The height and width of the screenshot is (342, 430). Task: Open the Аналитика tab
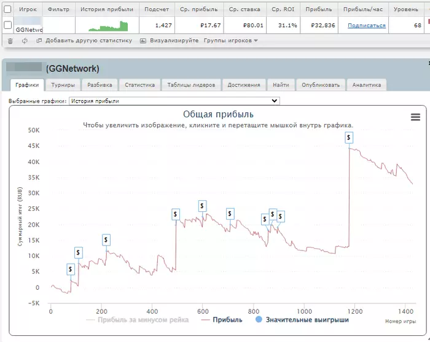click(367, 85)
